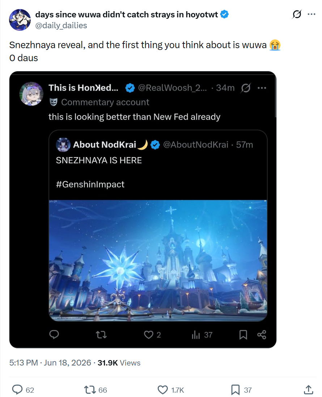This screenshot has width=322, height=397.
Task: Open the @daily_dailies handle link
Action: tap(61, 26)
